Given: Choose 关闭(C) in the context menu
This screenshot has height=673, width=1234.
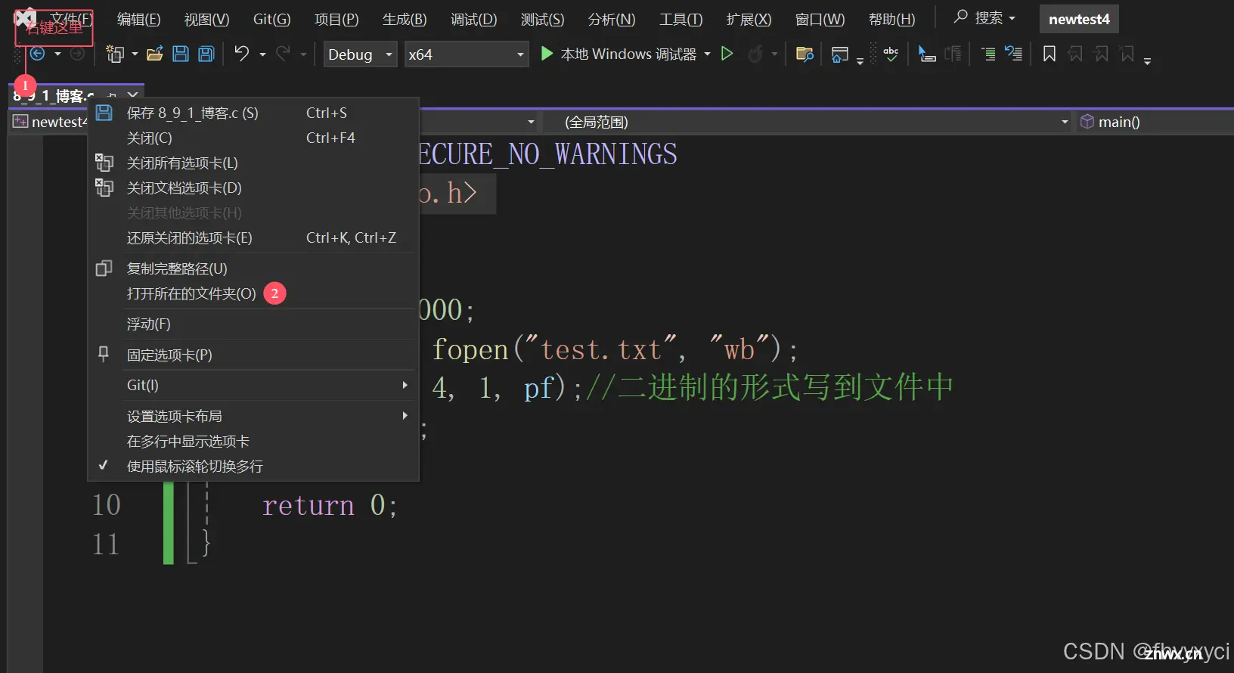Looking at the screenshot, I should 253,138.
